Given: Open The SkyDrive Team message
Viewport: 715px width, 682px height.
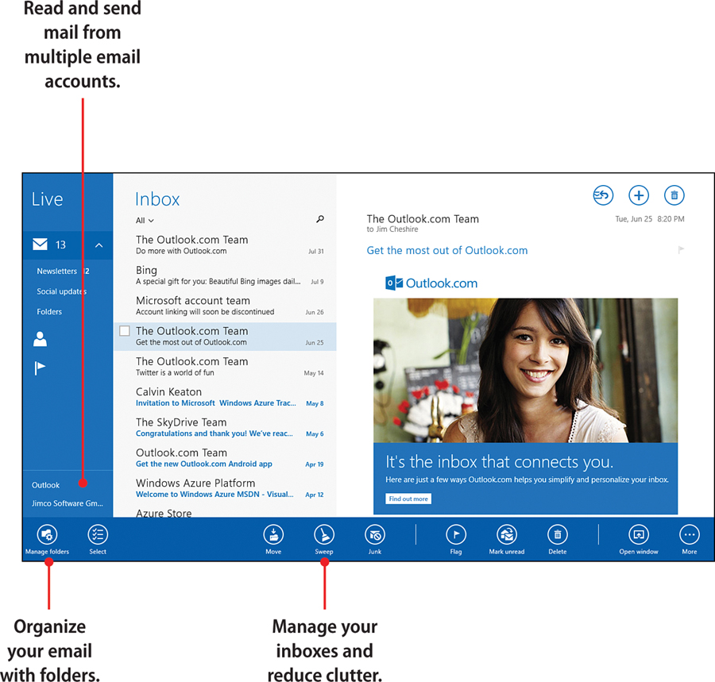Looking at the screenshot, I should click(x=225, y=428).
